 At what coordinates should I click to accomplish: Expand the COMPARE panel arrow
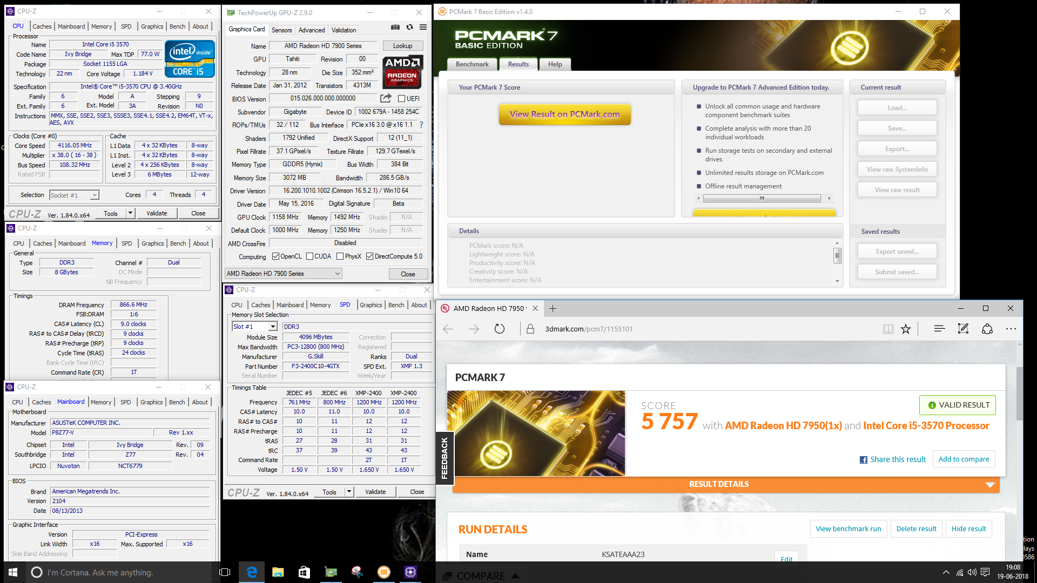(515, 576)
